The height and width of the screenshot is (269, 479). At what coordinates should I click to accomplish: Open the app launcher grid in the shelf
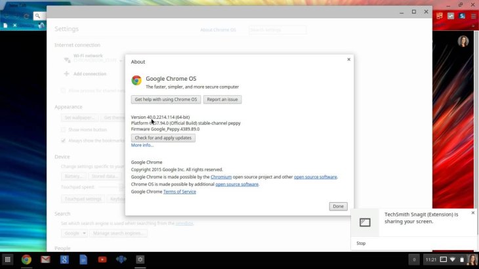(8, 260)
